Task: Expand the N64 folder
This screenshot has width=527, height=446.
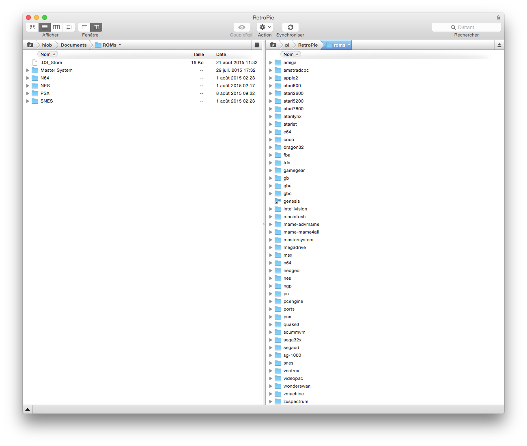Action: [x=28, y=78]
